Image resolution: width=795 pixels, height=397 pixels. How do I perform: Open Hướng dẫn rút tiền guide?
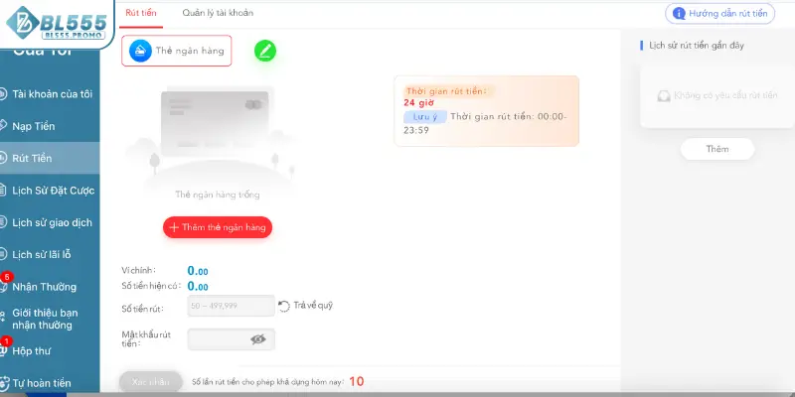[x=719, y=14]
